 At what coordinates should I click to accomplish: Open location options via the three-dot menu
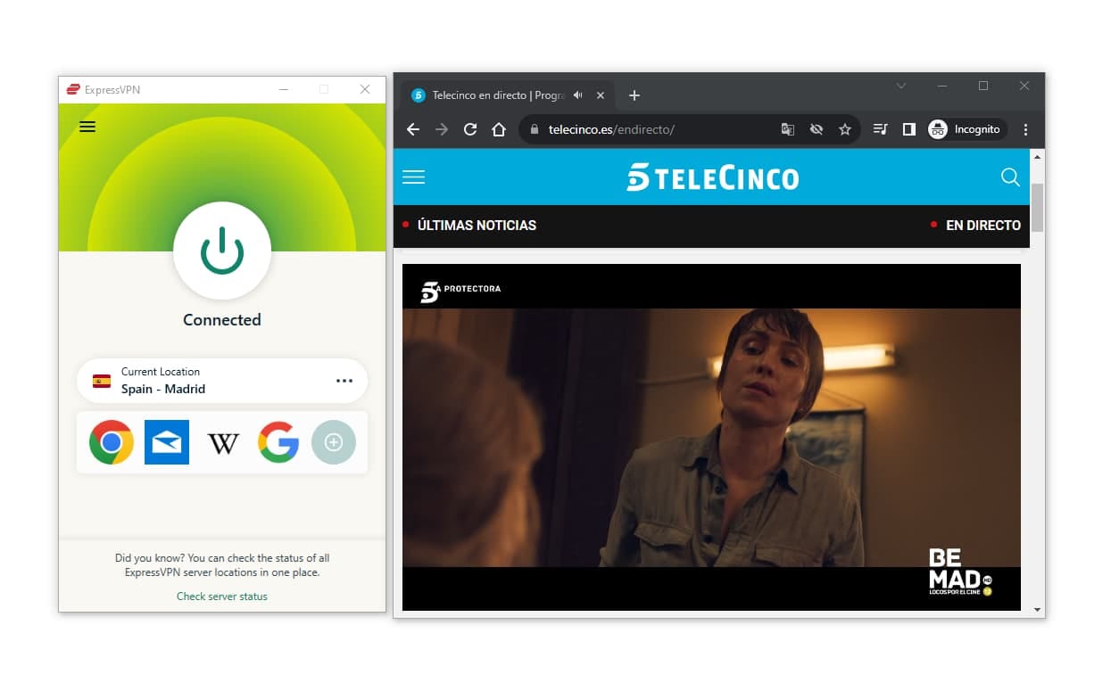(344, 380)
